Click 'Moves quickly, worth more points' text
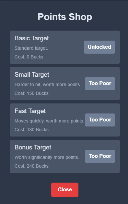This screenshot has height=204, width=128. (x=49, y=121)
